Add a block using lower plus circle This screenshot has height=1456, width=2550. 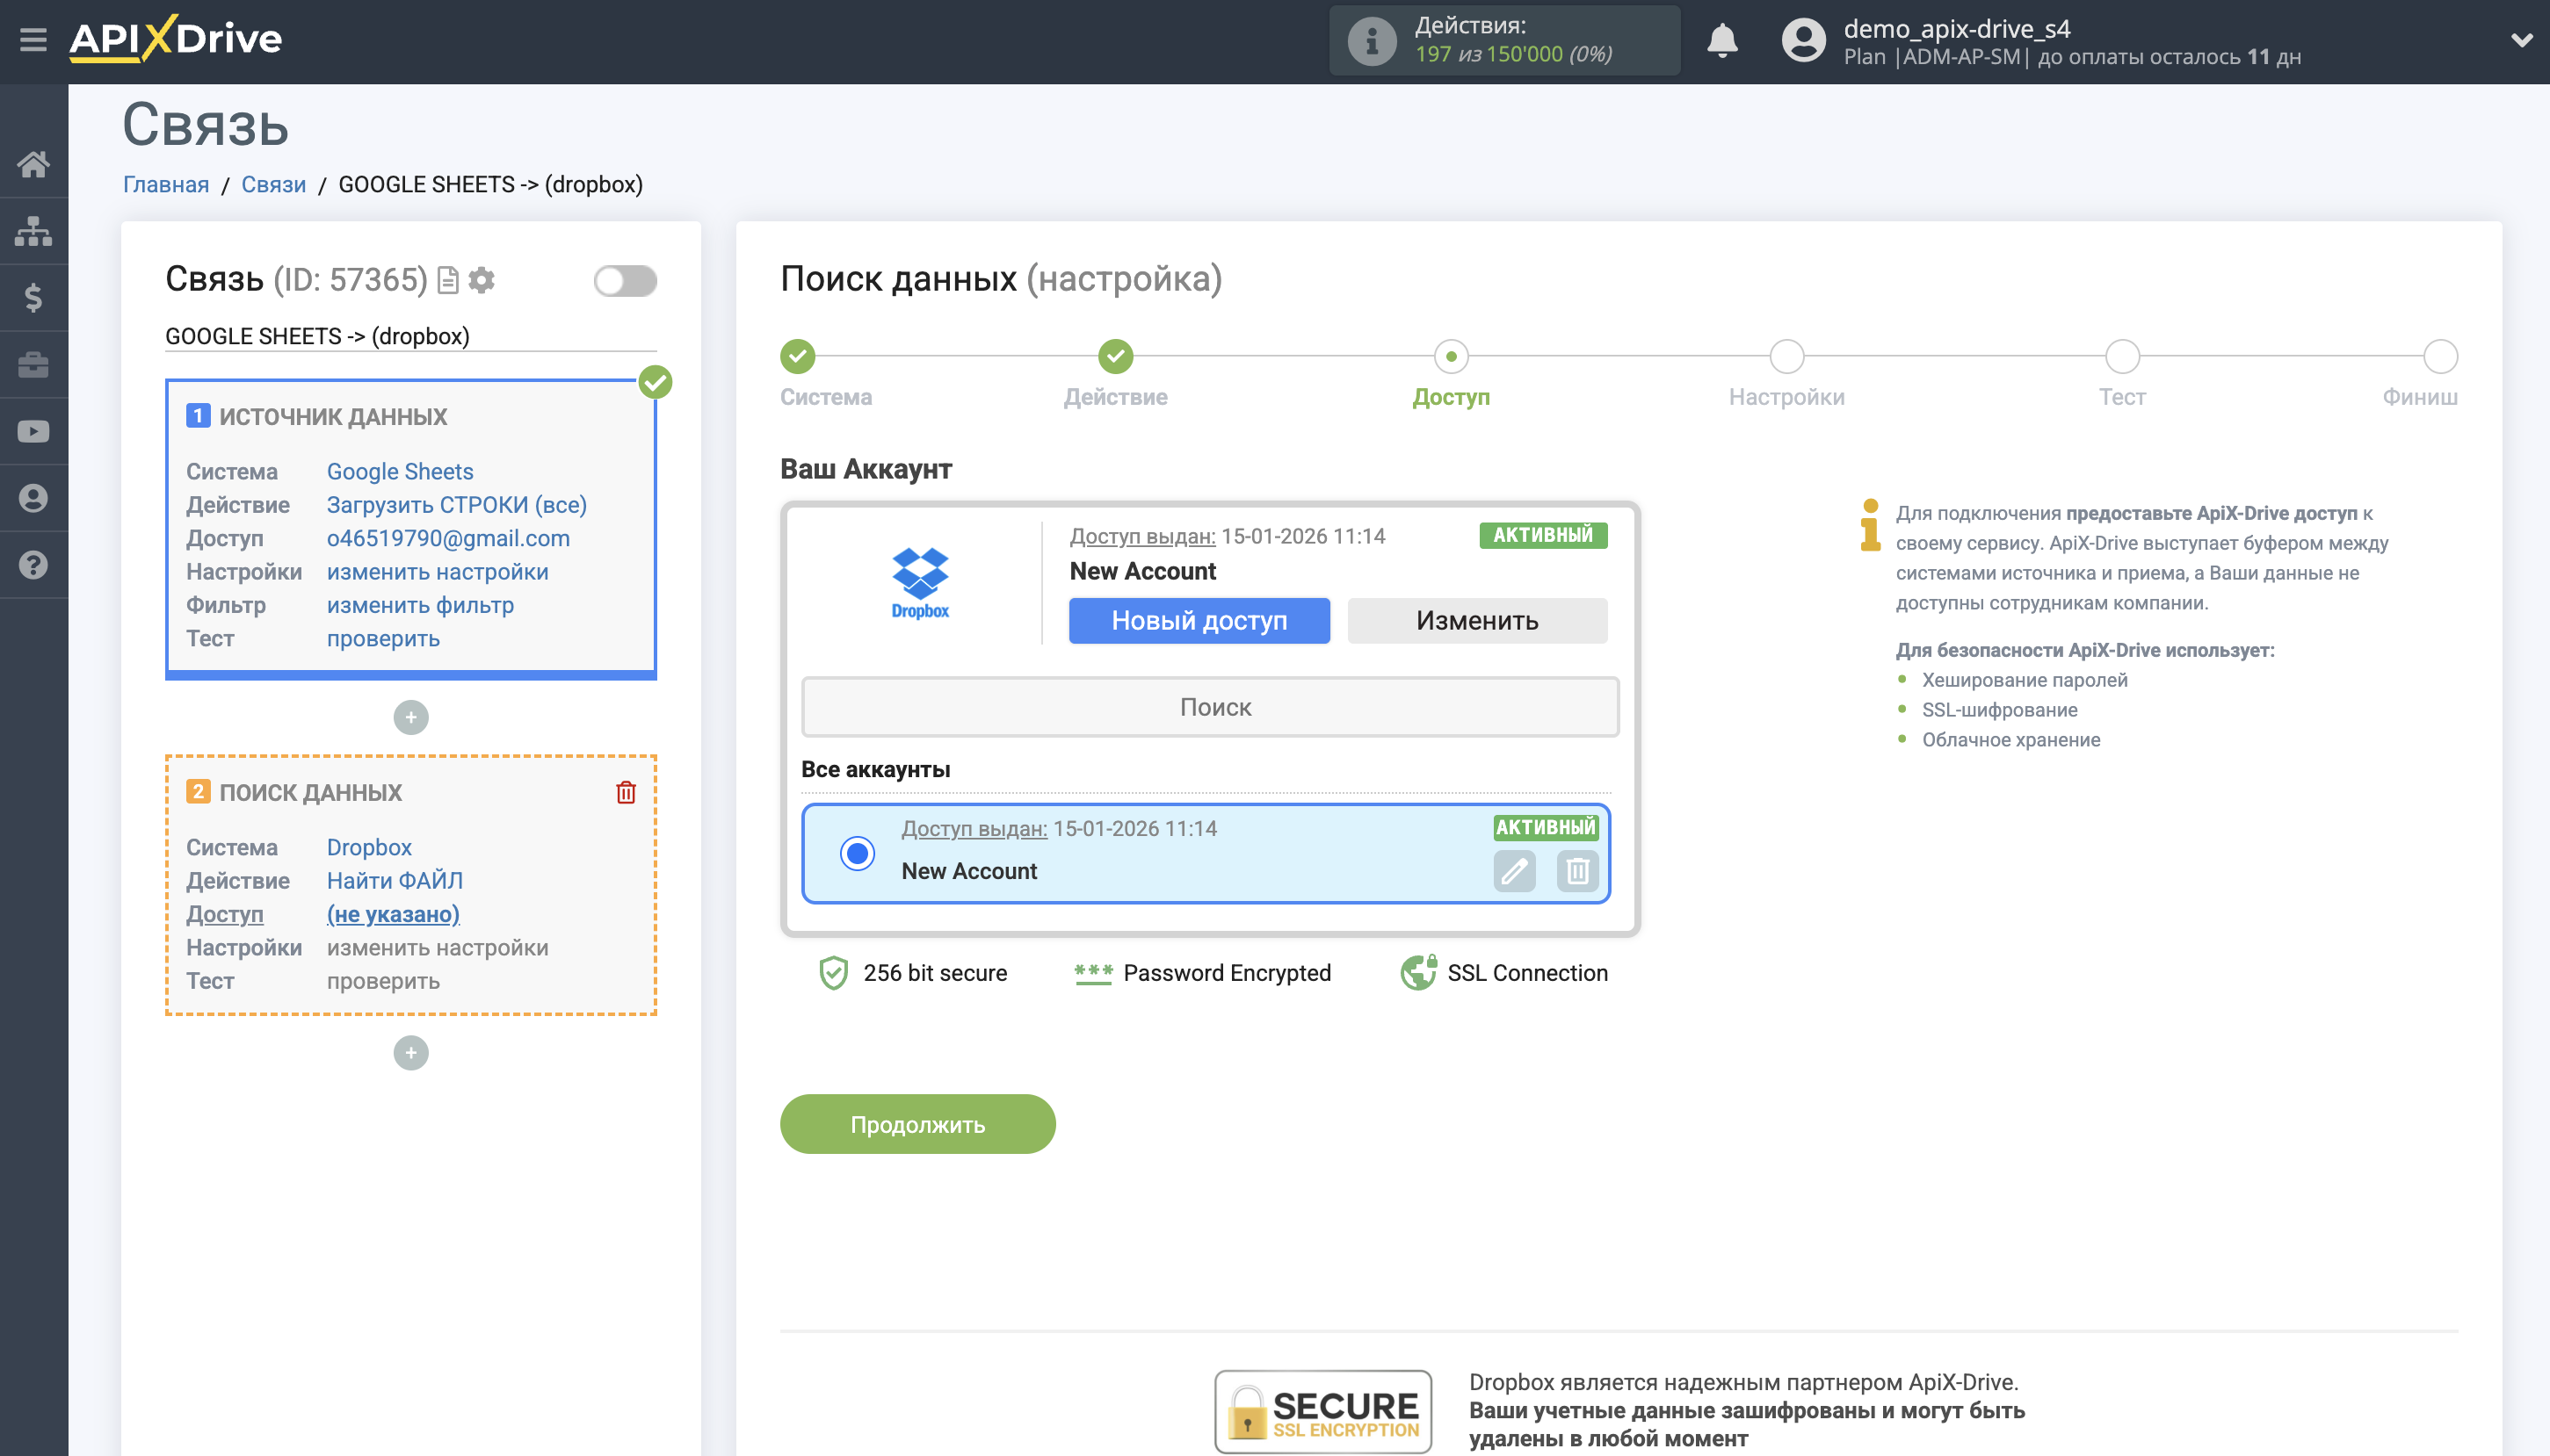[x=411, y=1053]
